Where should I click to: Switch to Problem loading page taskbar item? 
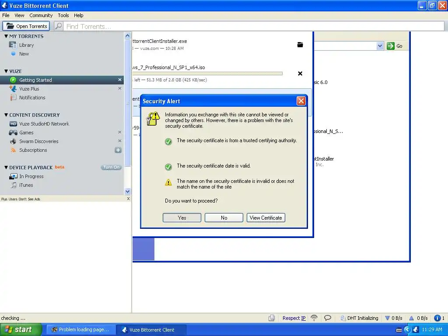[80, 330]
